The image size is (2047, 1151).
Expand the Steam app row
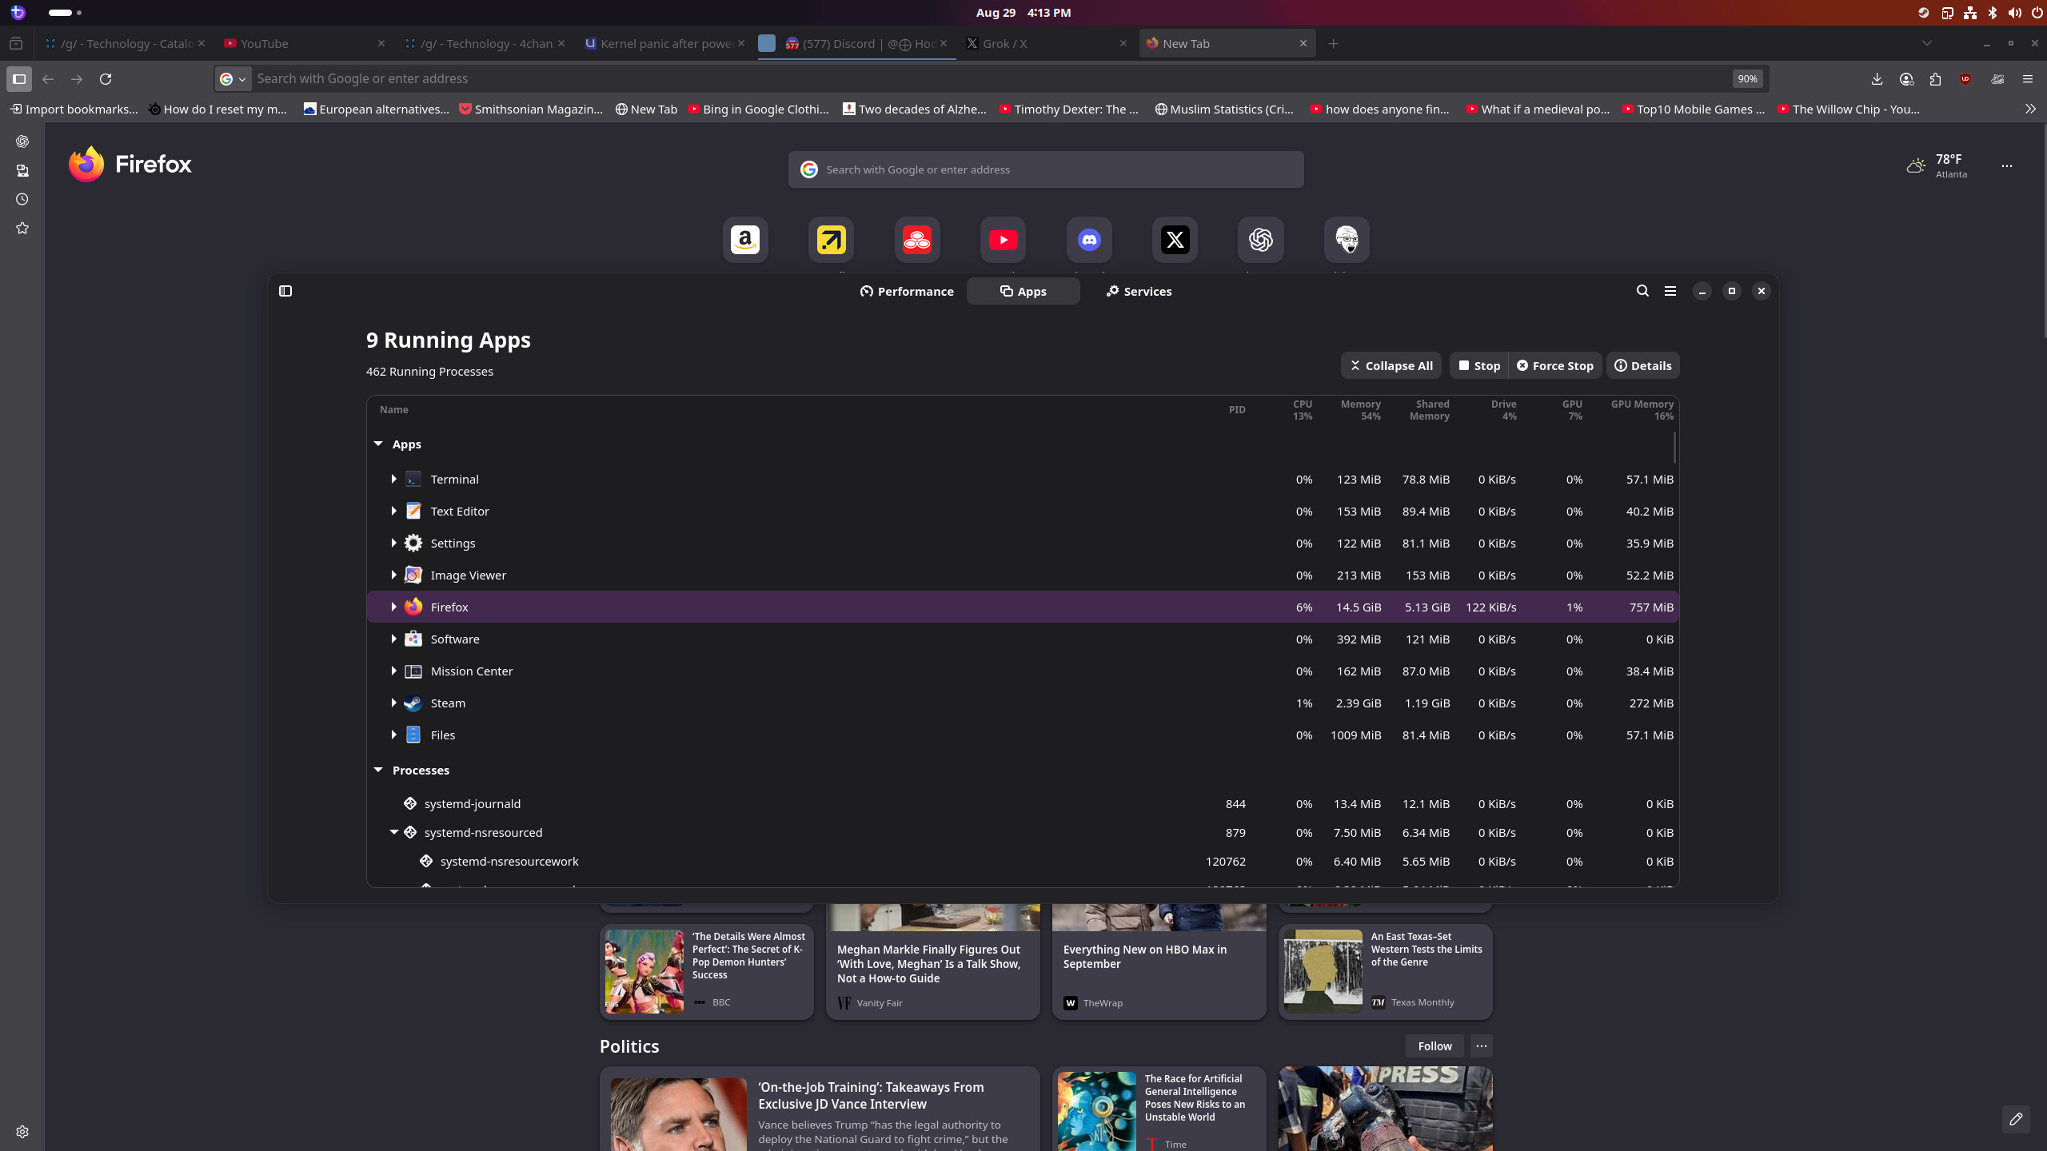pyautogui.click(x=393, y=703)
